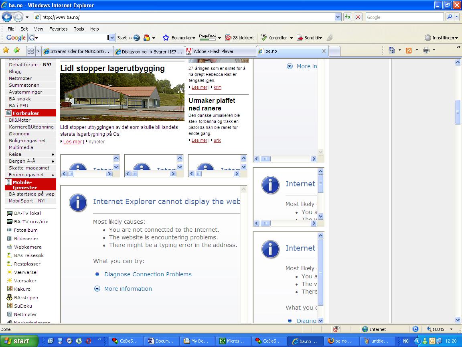Click the Urmaker plaffet ned ranere headline
Viewport: 462px width, 347px height.
tap(212, 104)
